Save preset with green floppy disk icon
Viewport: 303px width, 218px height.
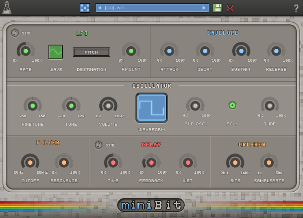pyautogui.click(x=218, y=8)
